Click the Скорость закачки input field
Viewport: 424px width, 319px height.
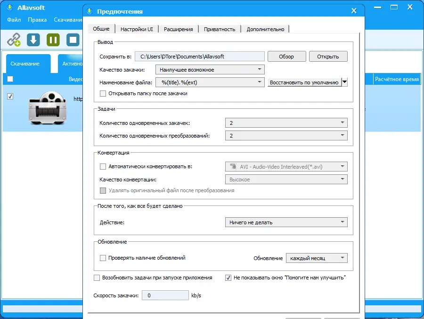click(x=165, y=295)
